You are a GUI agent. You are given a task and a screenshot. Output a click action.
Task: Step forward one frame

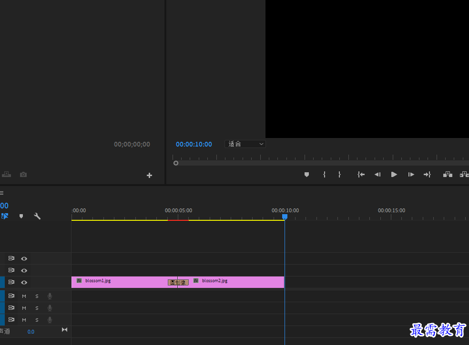point(411,175)
